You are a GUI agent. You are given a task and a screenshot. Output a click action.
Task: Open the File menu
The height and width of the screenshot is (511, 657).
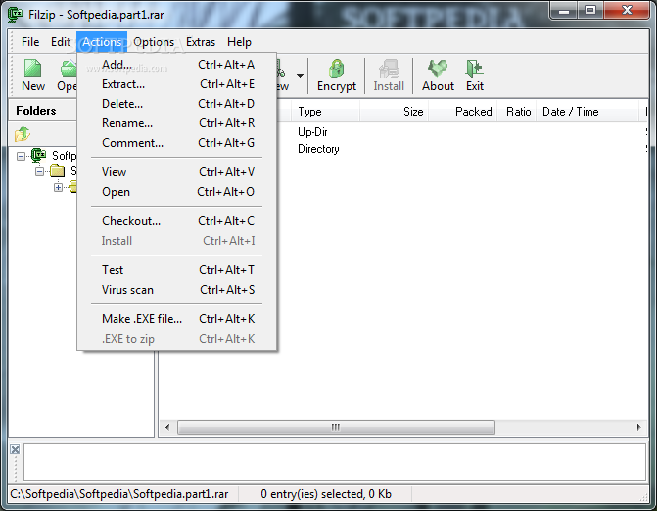(x=30, y=42)
